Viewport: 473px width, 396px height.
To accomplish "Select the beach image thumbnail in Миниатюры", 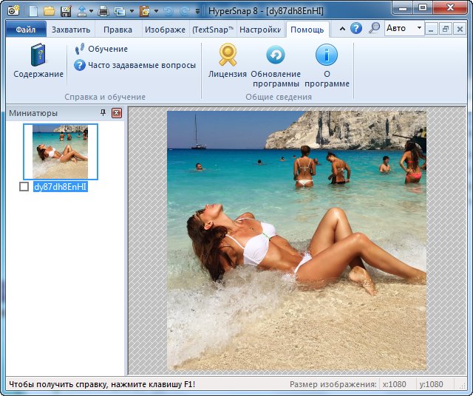I will click(61, 151).
